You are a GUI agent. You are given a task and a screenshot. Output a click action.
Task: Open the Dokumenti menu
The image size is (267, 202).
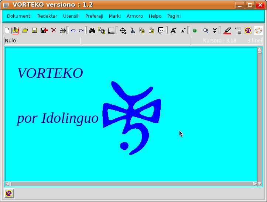tap(19, 16)
